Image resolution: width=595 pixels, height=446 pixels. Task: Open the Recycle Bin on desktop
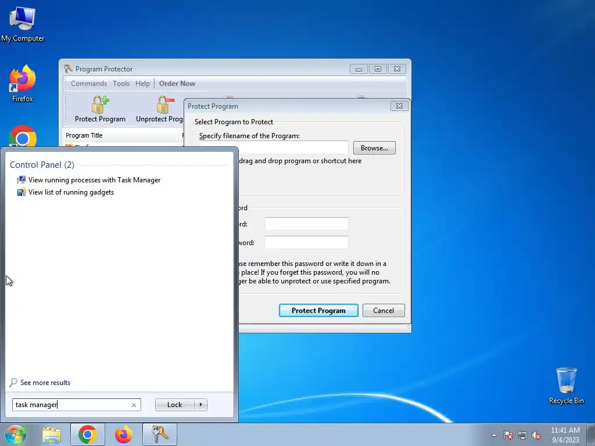pyautogui.click(x=566, y=386)
